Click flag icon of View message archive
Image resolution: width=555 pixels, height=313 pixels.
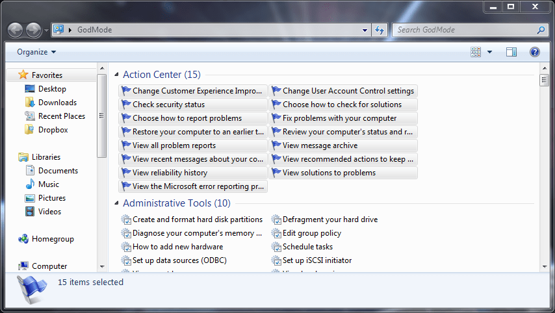pyautogui.click(x=276, y=145)
